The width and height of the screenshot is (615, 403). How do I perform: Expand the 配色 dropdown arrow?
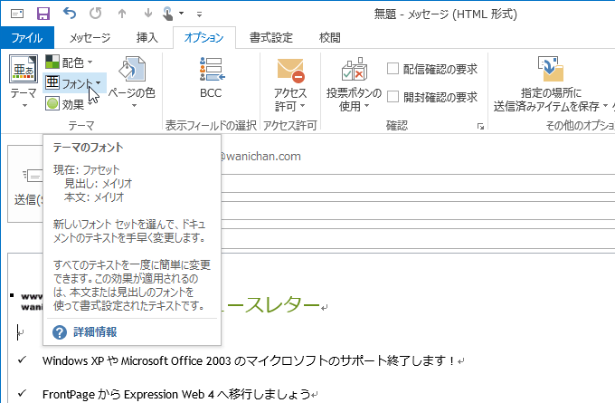(90, 62)
